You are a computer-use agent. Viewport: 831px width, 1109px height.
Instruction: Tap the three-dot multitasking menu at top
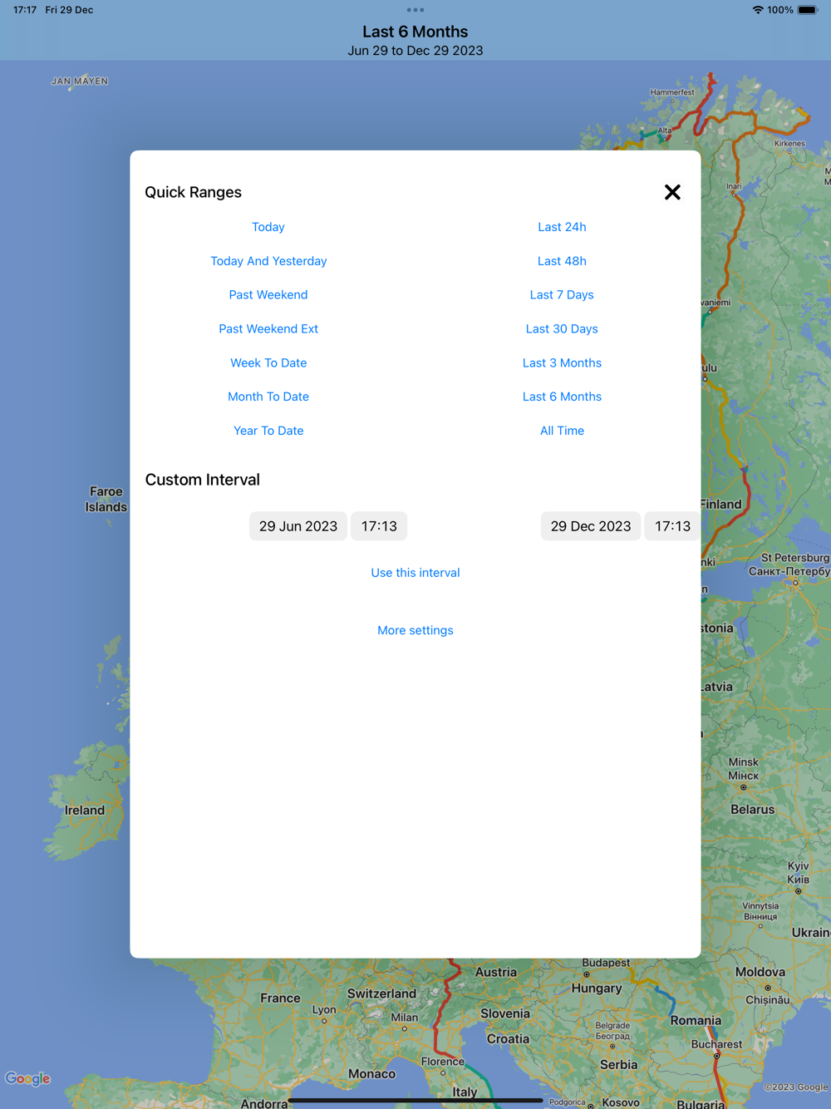415,10
